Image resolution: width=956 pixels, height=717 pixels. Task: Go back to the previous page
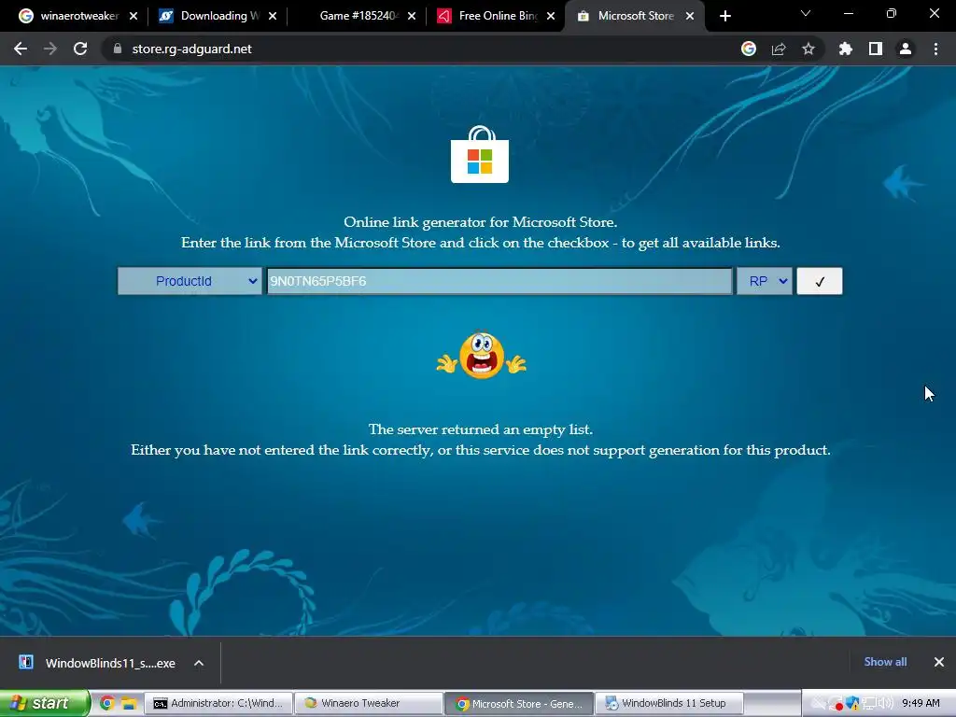tap(21, 49)
